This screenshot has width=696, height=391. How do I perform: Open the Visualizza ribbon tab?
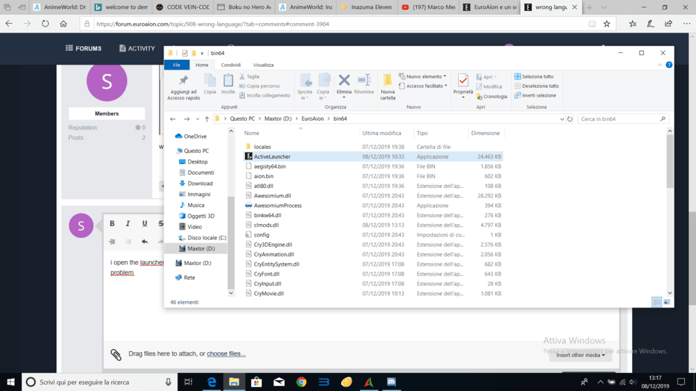tap(263, 65)
